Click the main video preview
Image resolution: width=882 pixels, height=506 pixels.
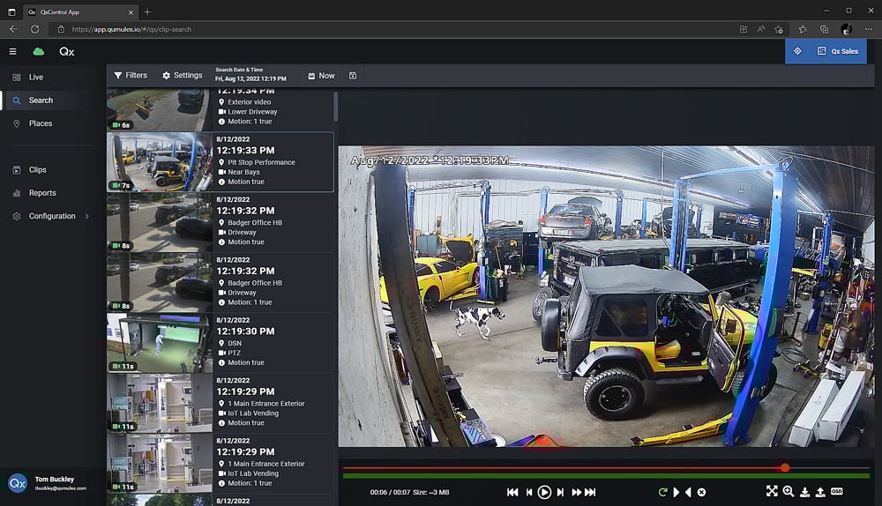606,296
